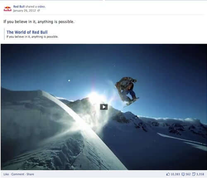
Task: Open 'The World of Red Bull' title link
Action: click(x=27, y=32)
